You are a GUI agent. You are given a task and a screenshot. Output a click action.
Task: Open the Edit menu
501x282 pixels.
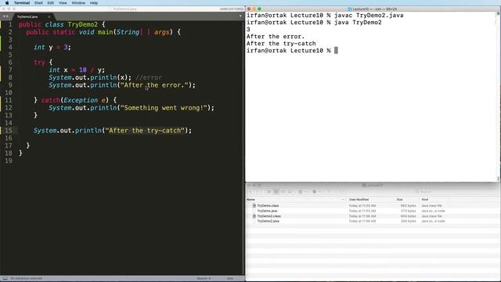(x=50, y=3)
